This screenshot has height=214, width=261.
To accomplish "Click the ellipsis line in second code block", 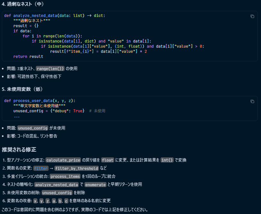I will (17, 116).
